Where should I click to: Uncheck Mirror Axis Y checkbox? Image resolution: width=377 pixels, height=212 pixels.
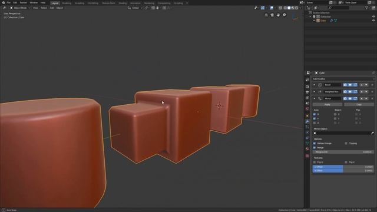tap(315, 119)
